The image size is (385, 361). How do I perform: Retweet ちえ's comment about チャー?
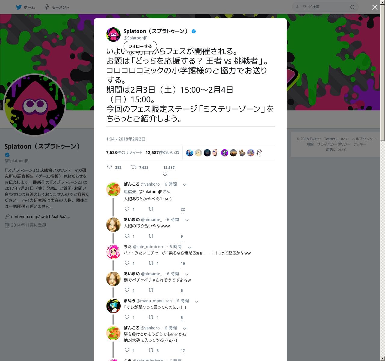[151, 263]
